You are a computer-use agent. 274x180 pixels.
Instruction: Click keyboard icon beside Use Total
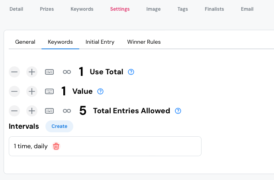point(49,72)
